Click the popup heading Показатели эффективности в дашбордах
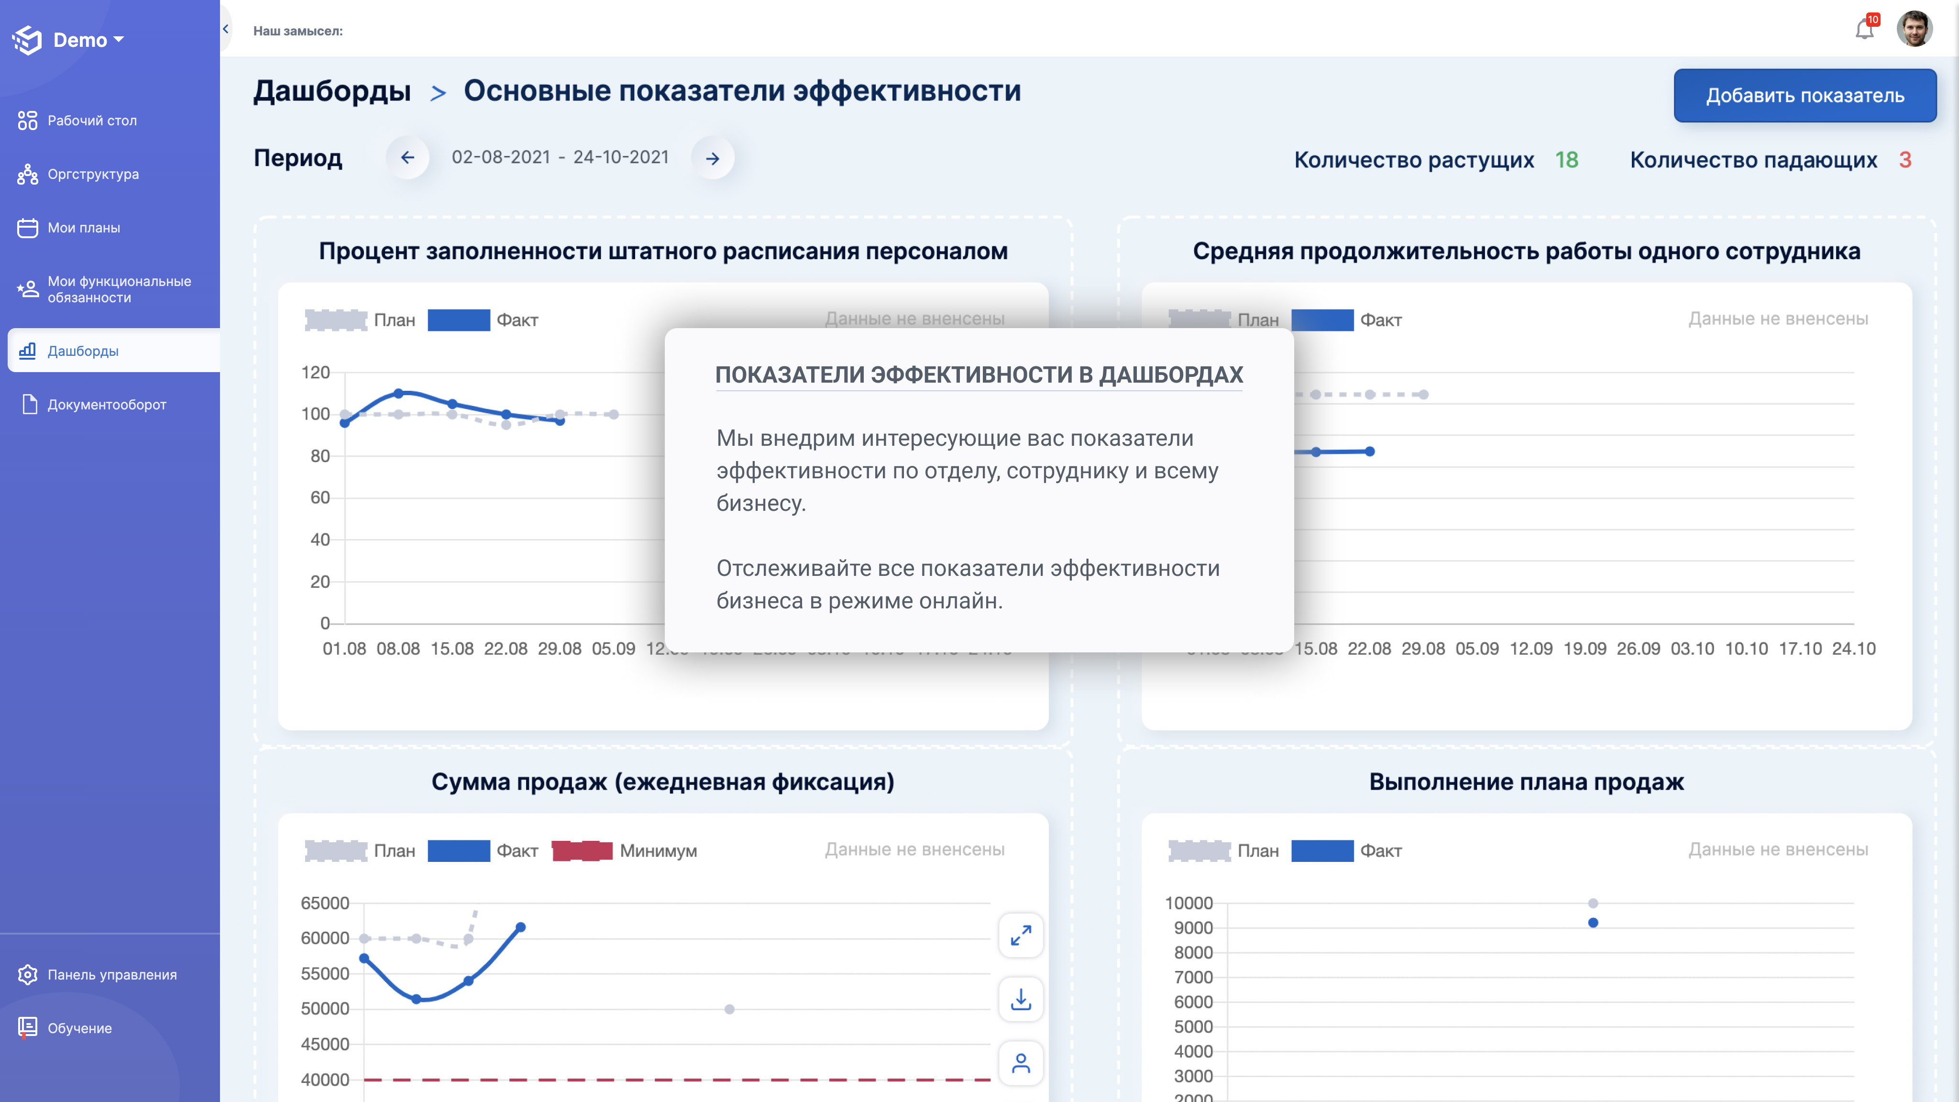This screenshot has height=1102, width=1959. [979, 375]
